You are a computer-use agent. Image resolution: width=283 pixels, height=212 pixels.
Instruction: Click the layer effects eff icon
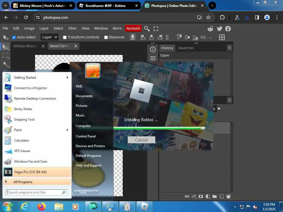tap(194, 196)
